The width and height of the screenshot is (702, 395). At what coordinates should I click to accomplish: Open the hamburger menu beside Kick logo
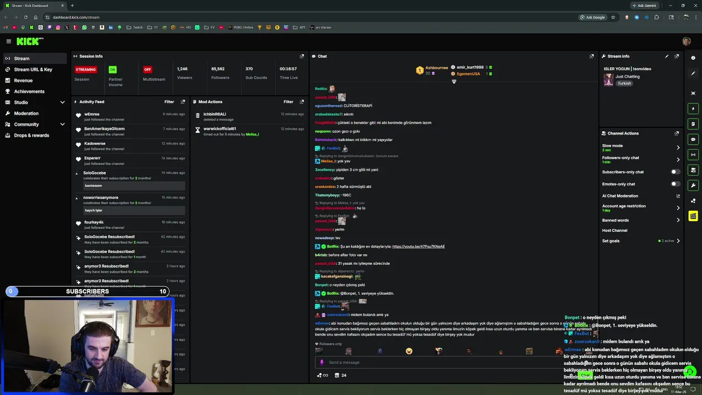click(x=8, y=41)
